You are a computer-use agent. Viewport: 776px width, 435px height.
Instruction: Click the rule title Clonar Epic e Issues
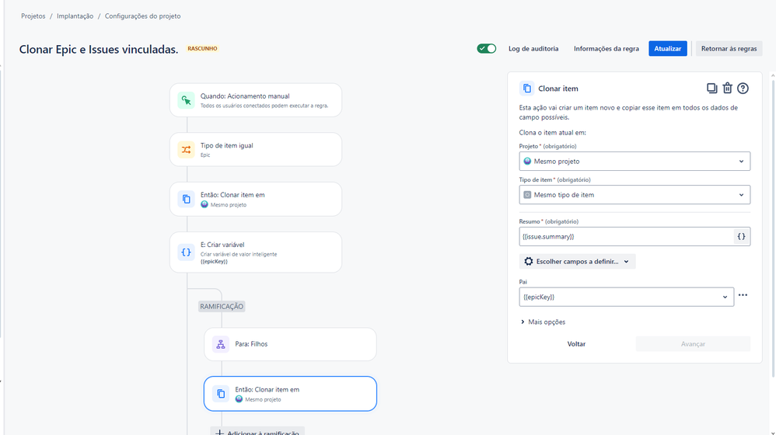pos(99,50)
